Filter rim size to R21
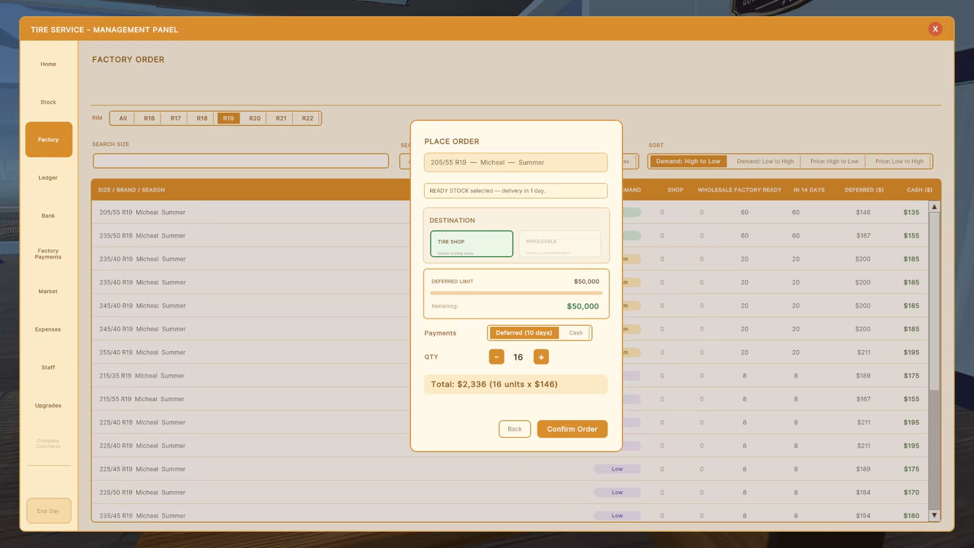This screenshot has width=974, height=548. (281, 118)
